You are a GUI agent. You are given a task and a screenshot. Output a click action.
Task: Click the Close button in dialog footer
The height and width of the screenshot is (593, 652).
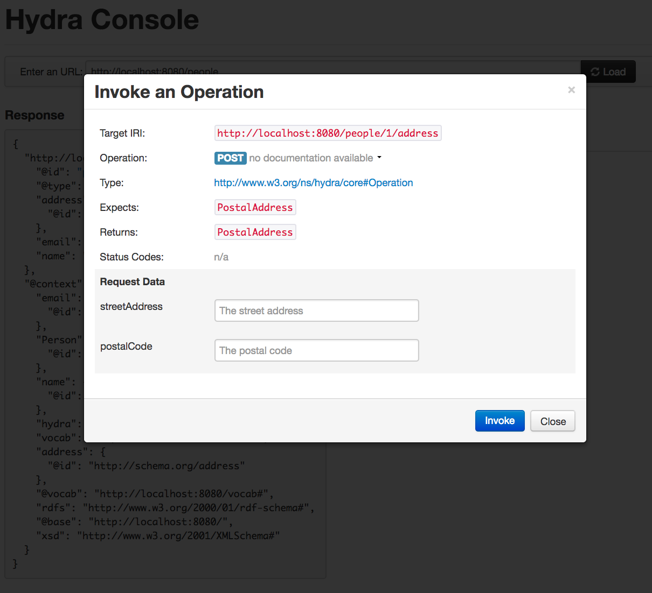tap(553, 421)
